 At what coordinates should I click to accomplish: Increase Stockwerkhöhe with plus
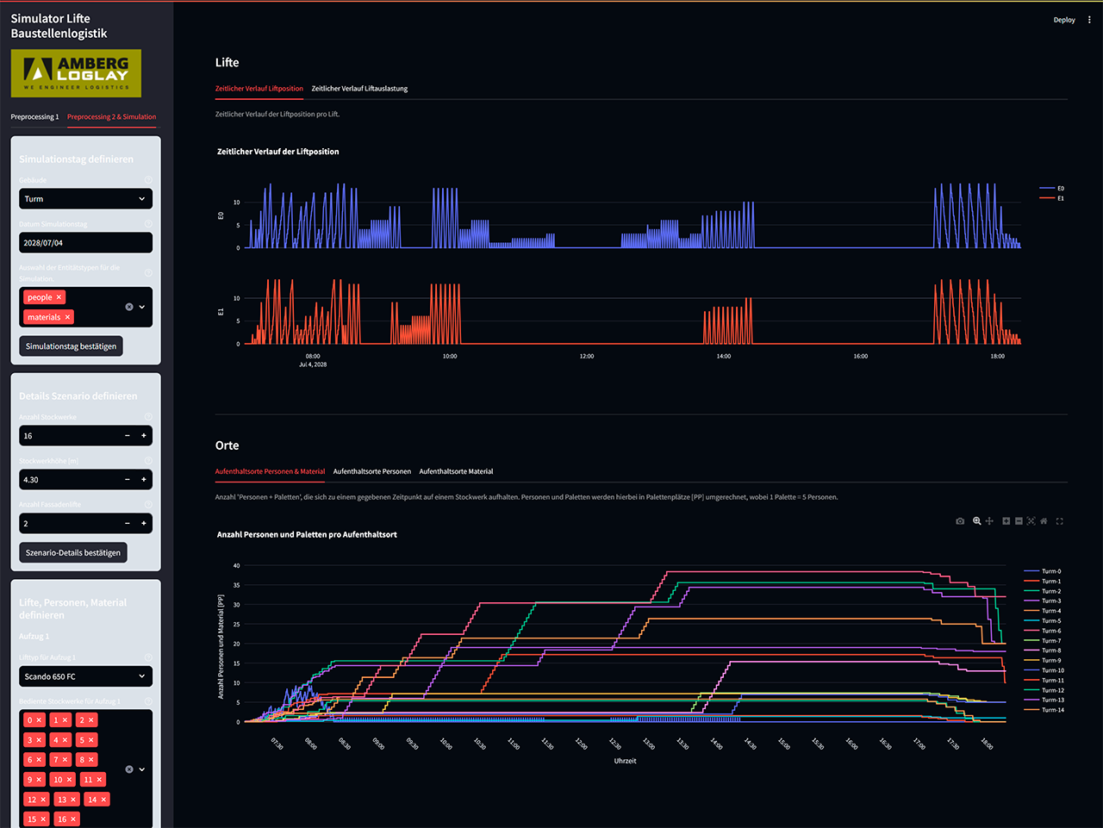144,480
